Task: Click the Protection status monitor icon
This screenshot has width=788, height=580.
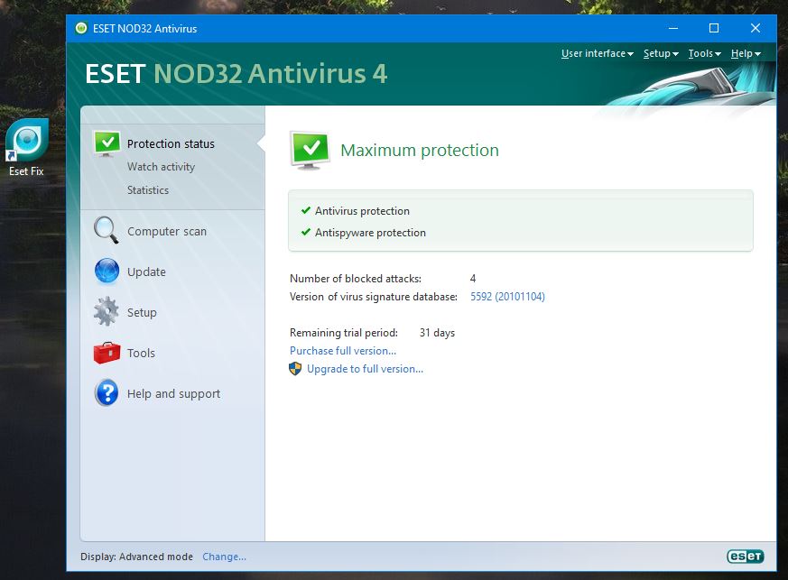Action: 107,144
